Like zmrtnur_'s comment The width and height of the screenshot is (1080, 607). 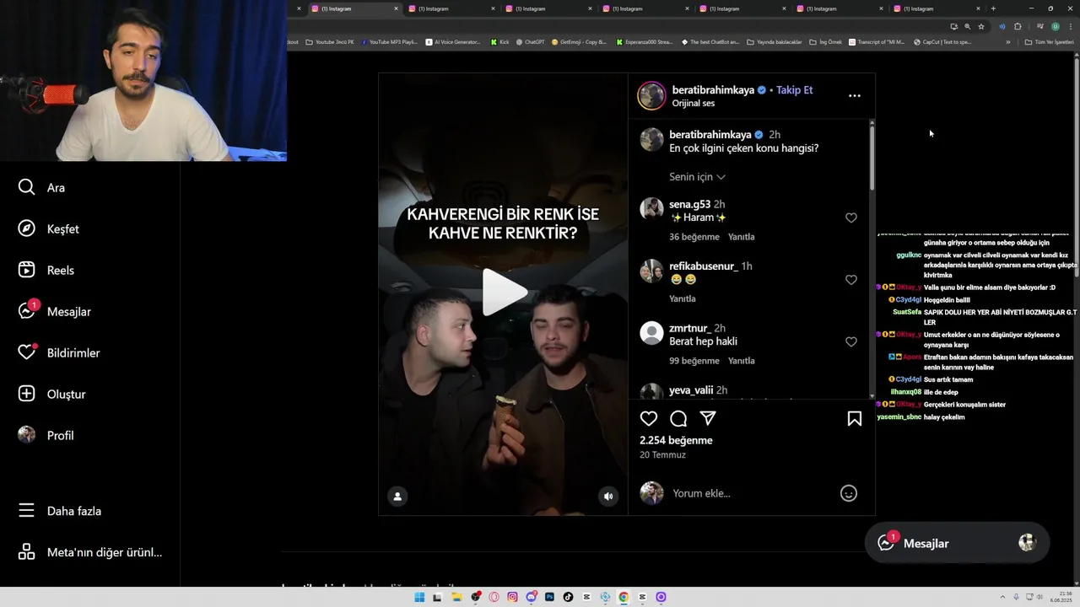[851, 341]
